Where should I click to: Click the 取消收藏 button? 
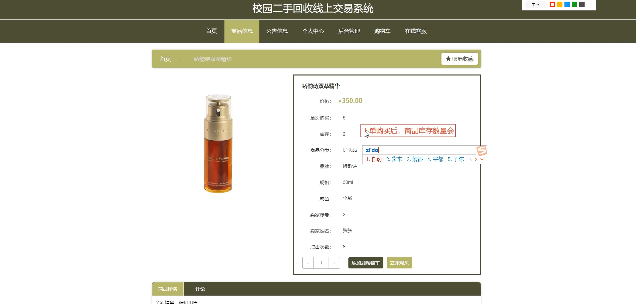pos(459,59)
